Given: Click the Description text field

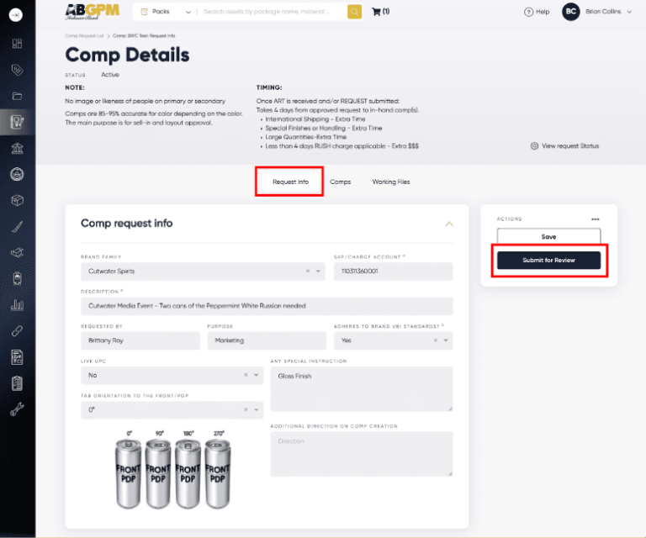Looking at the screenshot, I should click(267, 306).
